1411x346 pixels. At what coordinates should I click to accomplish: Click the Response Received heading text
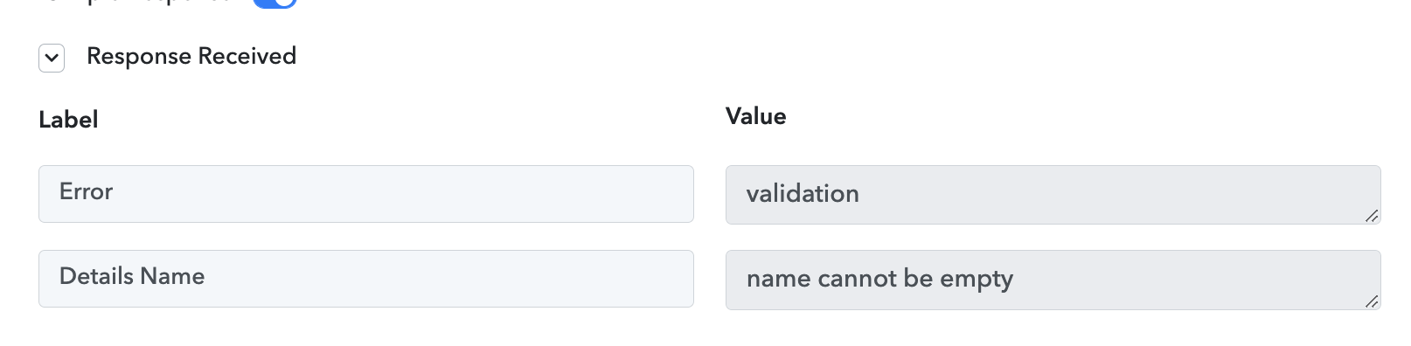(191, 56)
